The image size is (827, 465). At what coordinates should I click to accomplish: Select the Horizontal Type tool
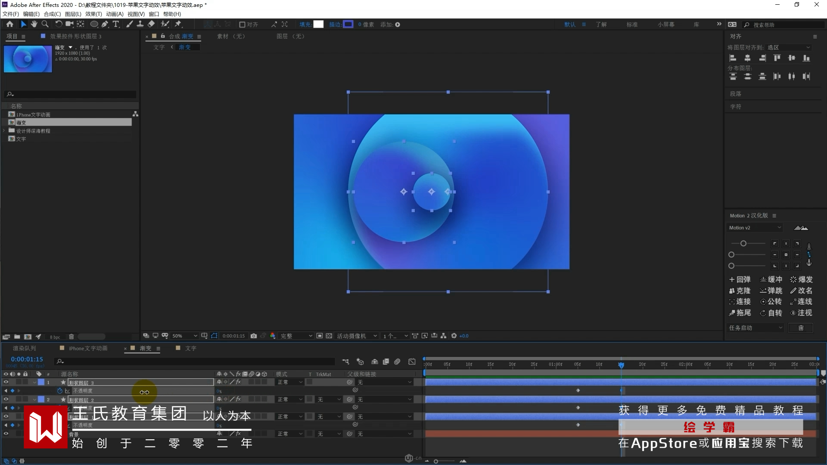[115, 24]
